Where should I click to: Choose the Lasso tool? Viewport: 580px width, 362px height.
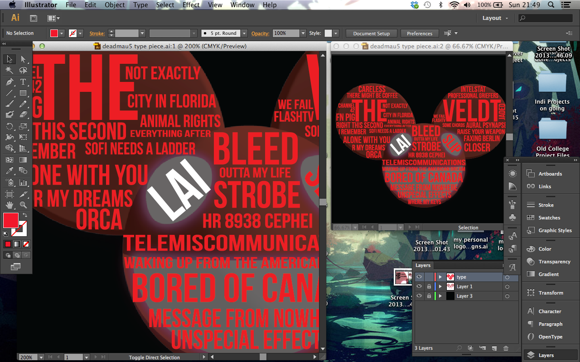(23, 71)
